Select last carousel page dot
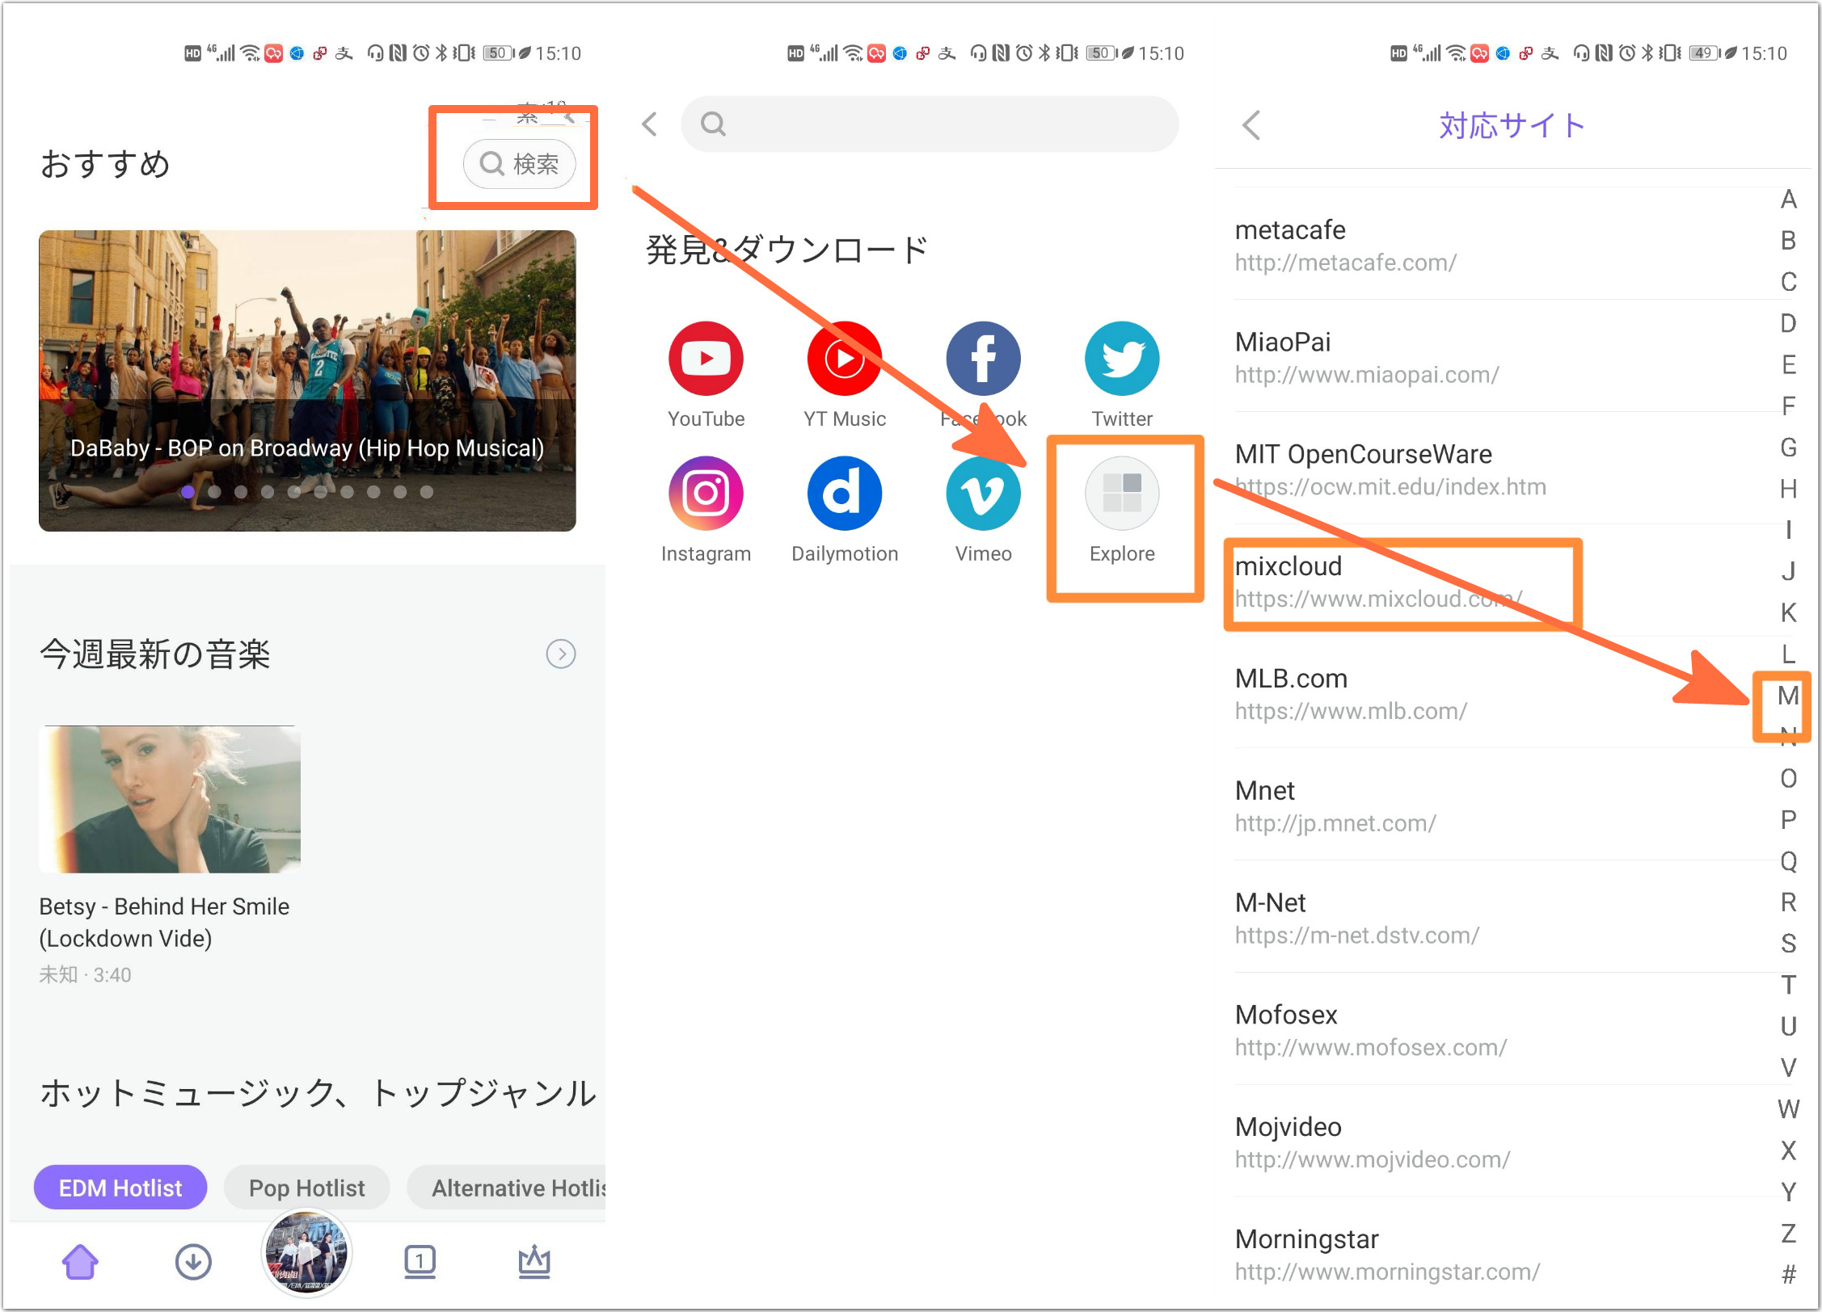Viewport: 1822px width, 1312px height. pos(426,491)
